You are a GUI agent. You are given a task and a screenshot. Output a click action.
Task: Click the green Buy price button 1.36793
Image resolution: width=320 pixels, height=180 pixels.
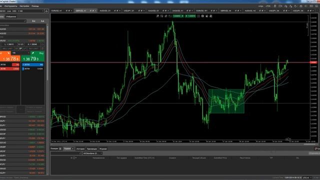(x=32, y=59)
